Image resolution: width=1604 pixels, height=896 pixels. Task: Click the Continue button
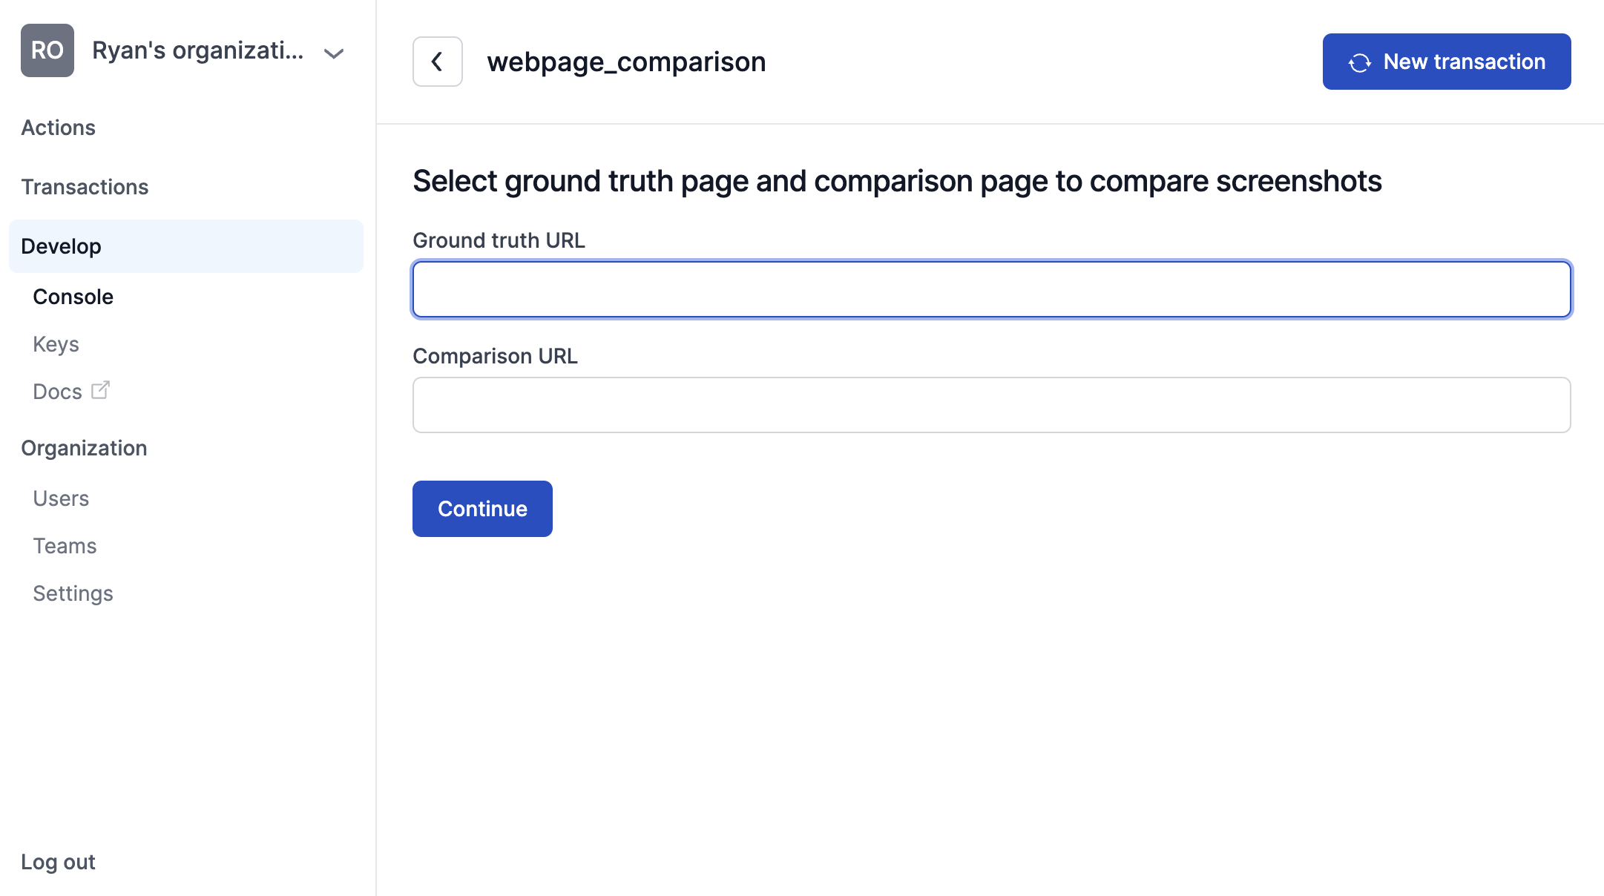[482, 509]
